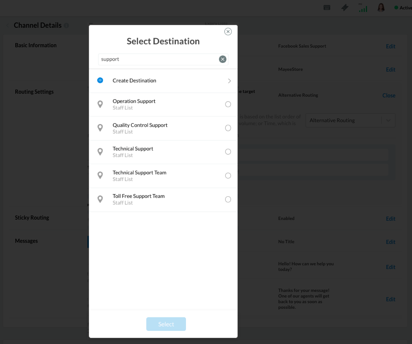Click the Active status indicator
Screen dimensions: 412x344
[x=403, y=8]
